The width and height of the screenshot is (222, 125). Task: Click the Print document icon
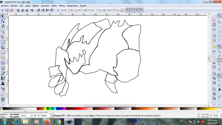tap(214, 29)
